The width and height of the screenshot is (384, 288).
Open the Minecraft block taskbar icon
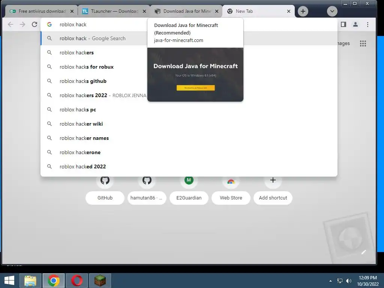[x=100, y=280]
